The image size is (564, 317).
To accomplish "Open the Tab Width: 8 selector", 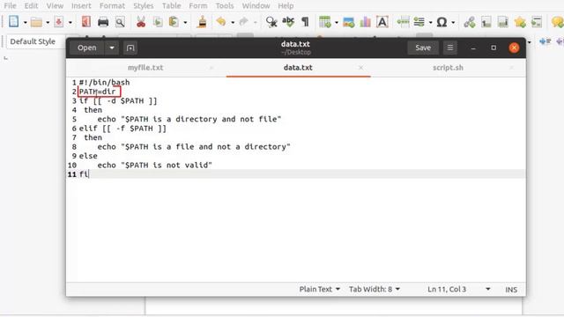I will [x=374, y=290].
